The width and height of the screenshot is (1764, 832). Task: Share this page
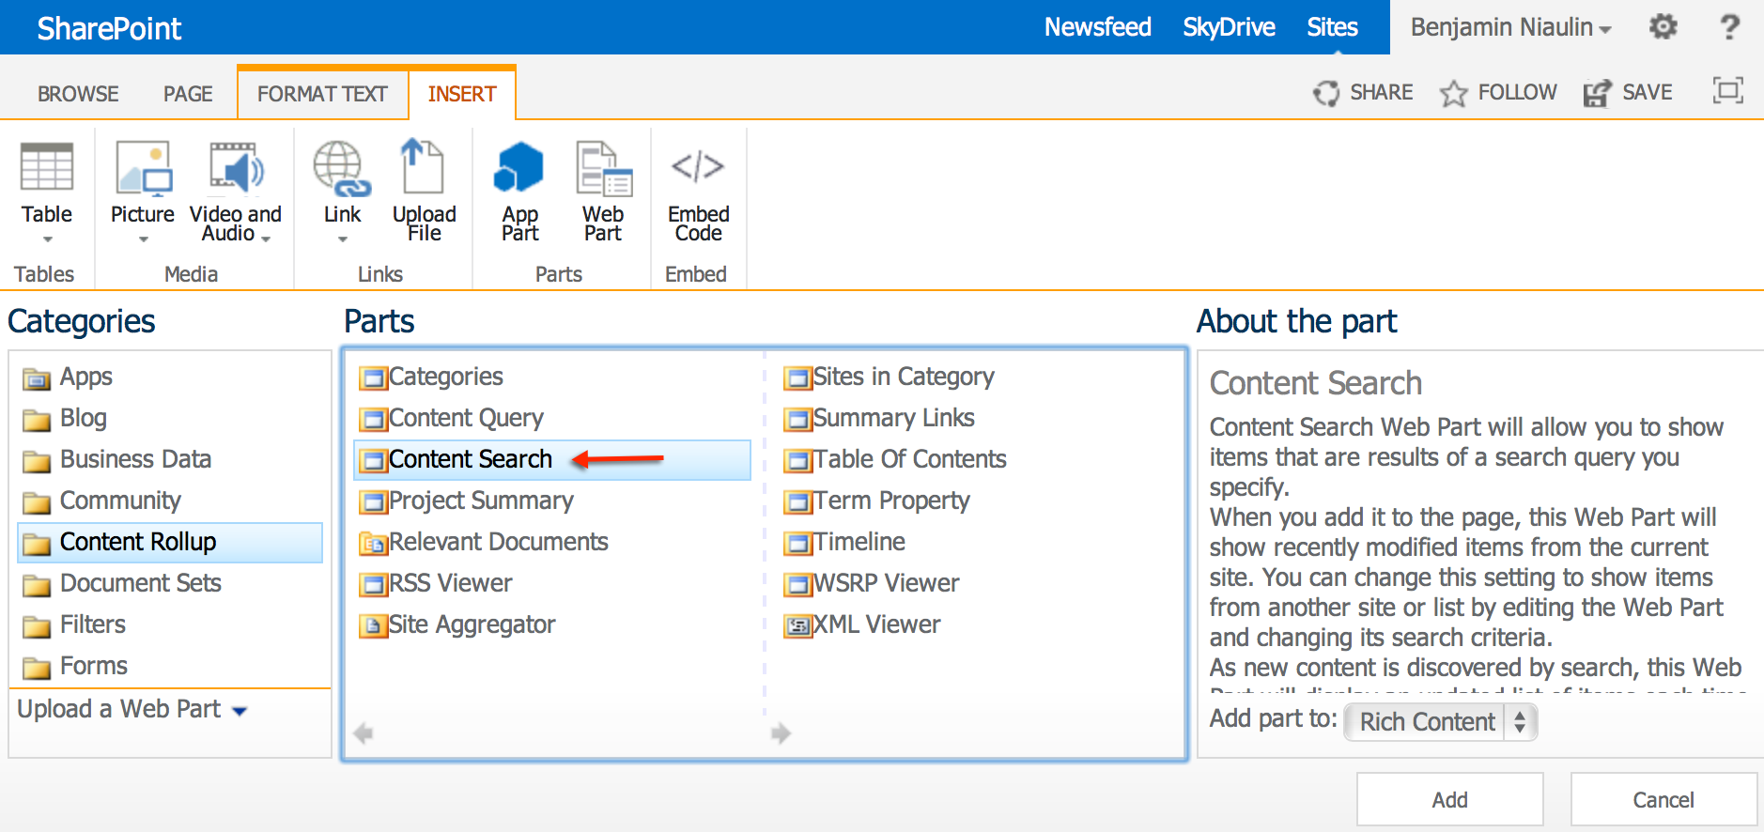(x=1363, y=92)
